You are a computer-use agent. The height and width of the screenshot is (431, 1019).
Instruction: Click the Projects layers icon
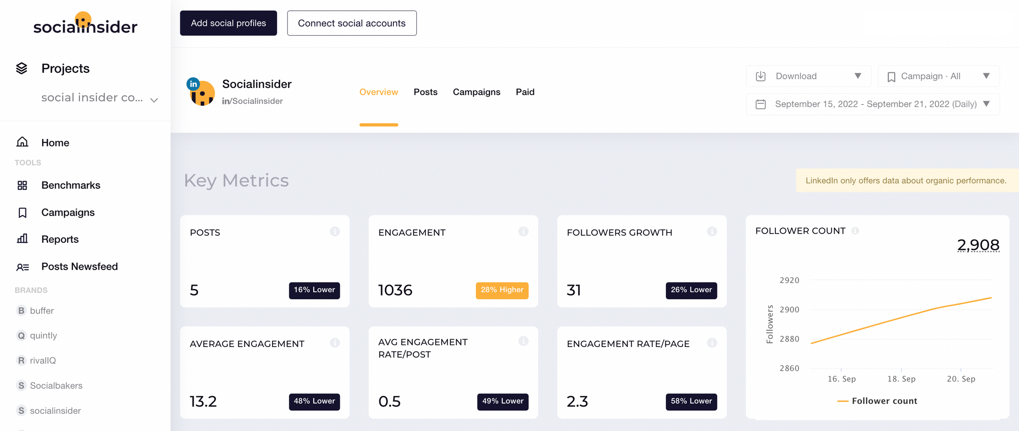coord(21,68)
